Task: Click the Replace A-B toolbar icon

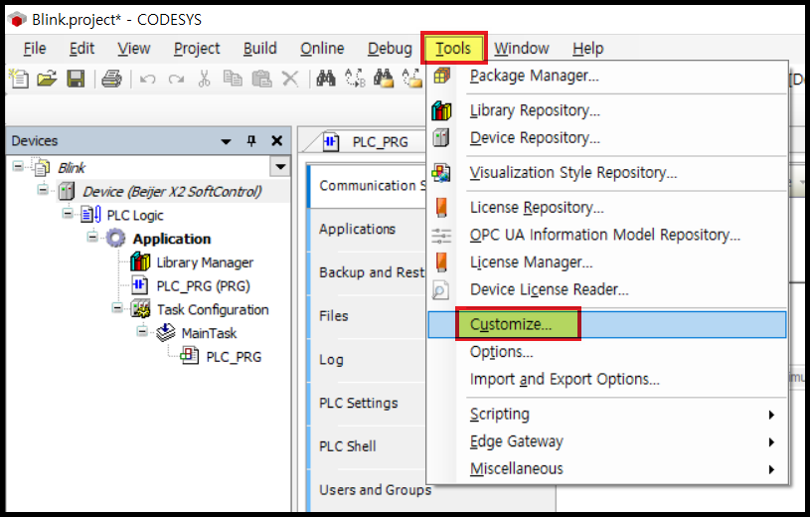Action: (x=355, y=79)
